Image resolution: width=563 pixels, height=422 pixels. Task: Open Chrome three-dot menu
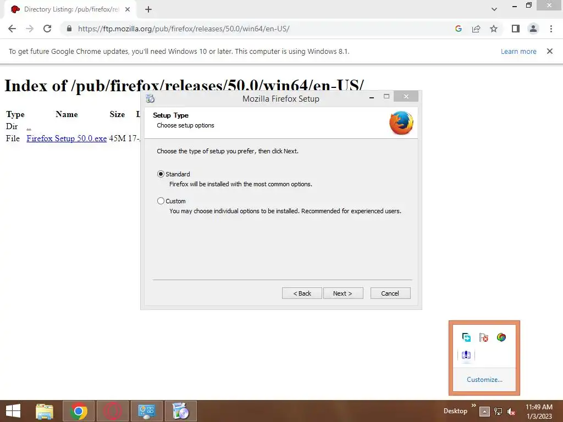click(551, 29)
